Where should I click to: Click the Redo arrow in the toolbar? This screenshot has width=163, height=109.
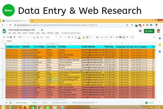pos(8,37)
